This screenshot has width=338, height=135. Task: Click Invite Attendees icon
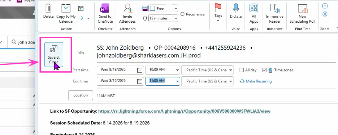128,8
